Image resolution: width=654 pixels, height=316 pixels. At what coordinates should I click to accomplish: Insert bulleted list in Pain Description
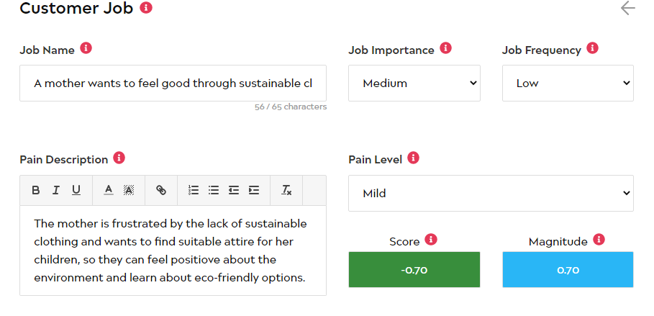click(214, 190)
